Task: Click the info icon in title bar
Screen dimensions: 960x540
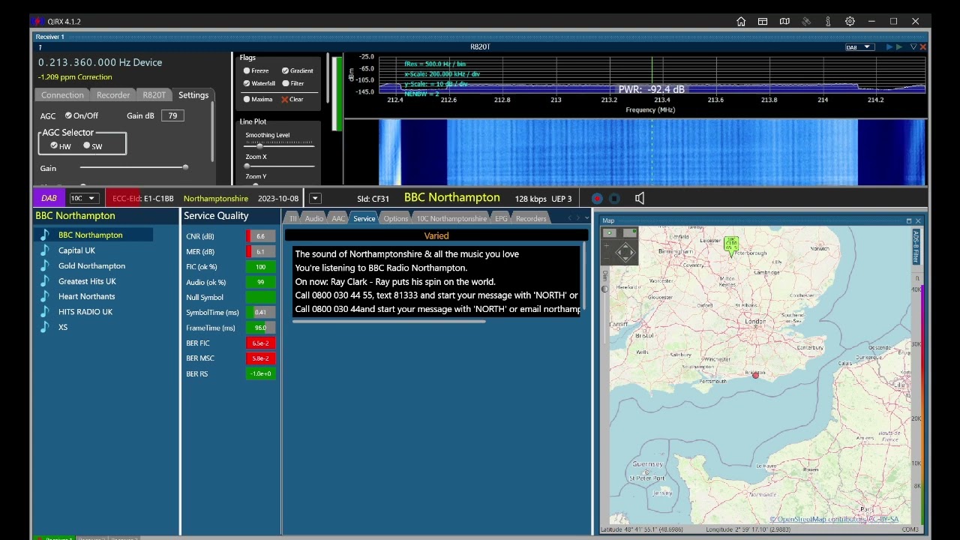Action: (828, 22)
